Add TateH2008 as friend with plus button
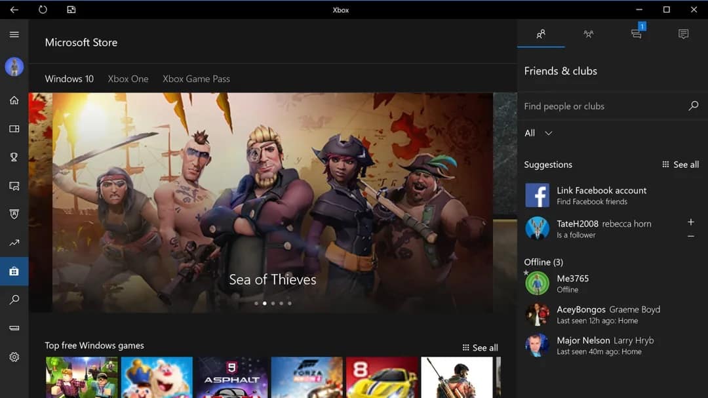708x398 pixels. pos(690,222)
